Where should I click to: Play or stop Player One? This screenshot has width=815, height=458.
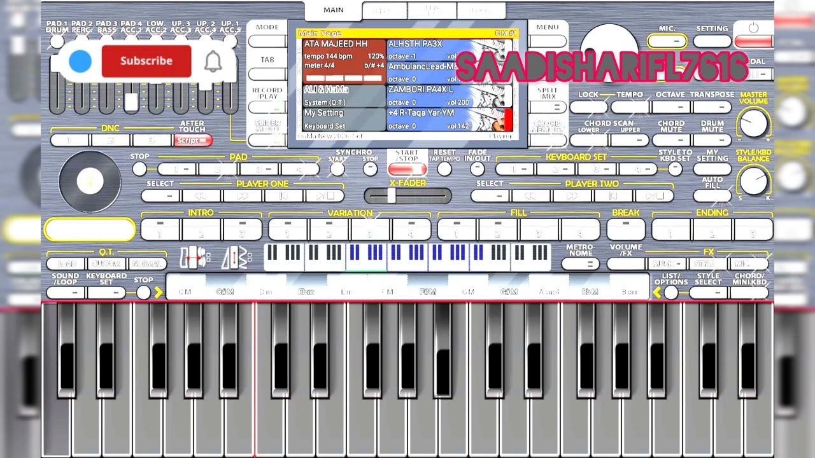tap(325, 197)
